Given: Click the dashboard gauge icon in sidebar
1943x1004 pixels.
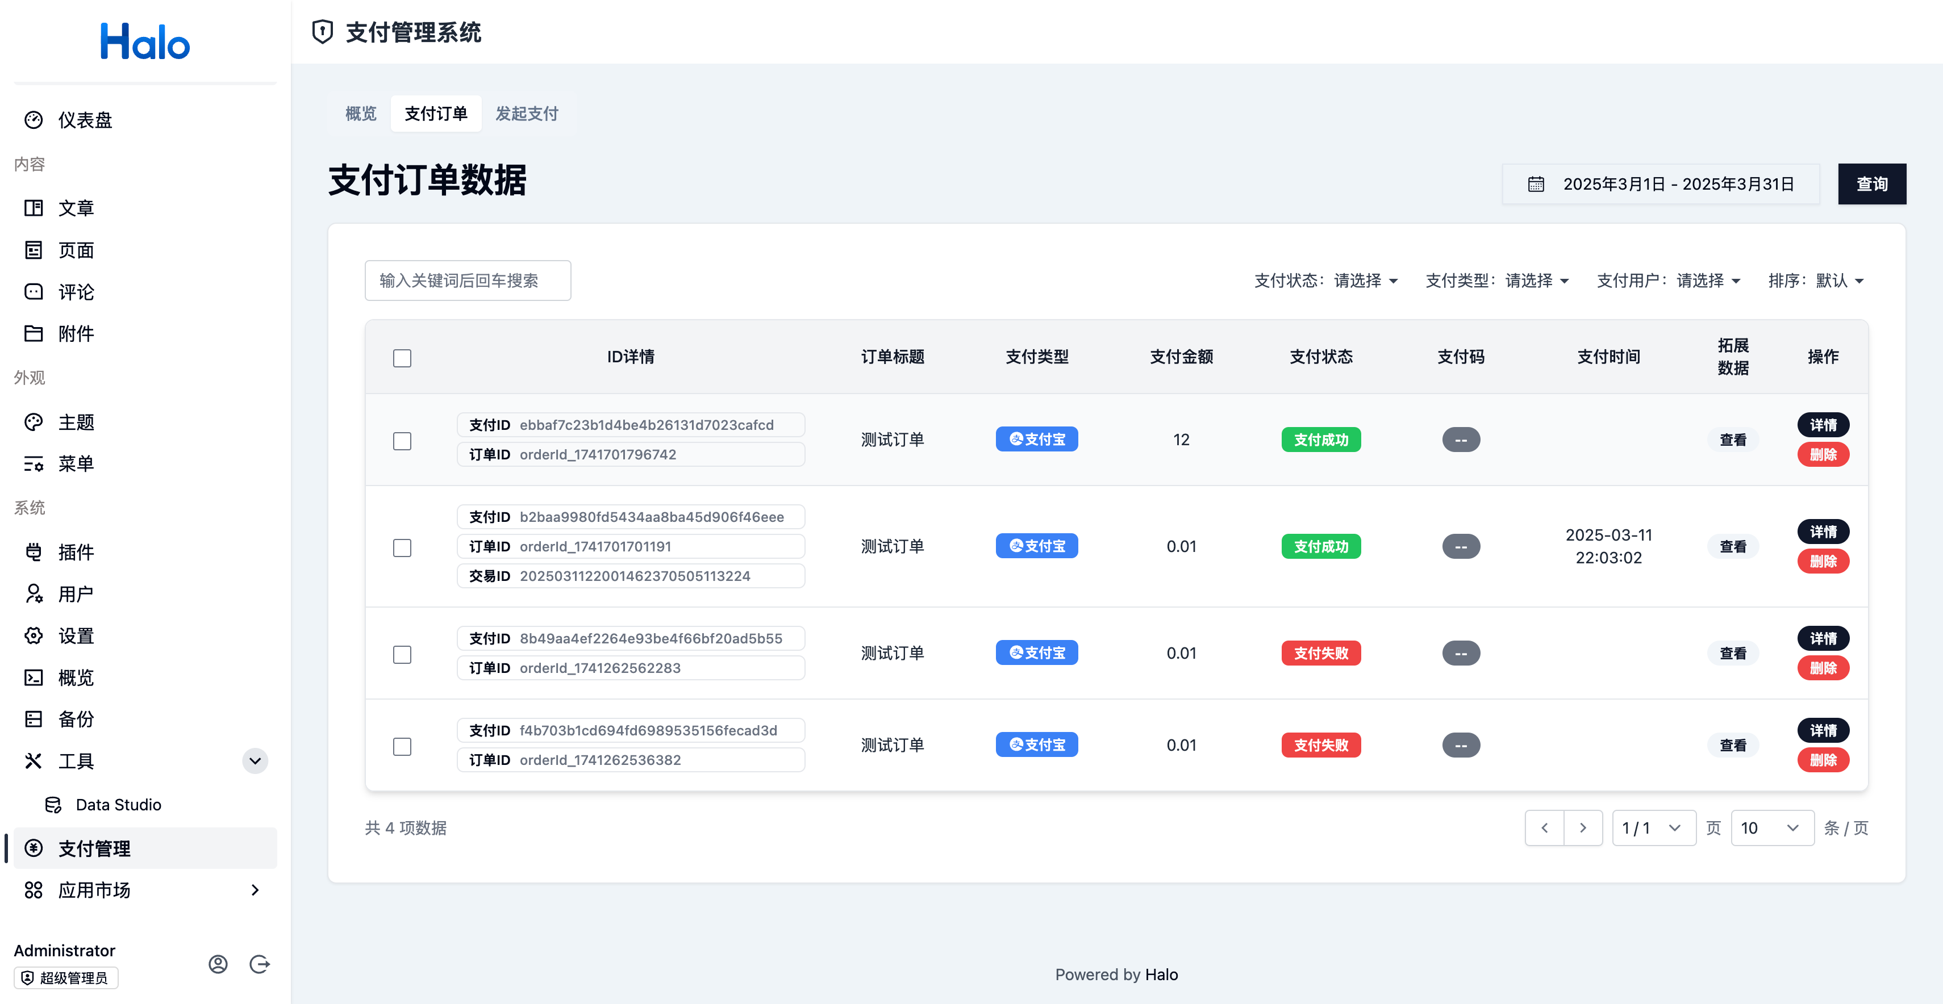Looking at the screenshot, I should [x=33, y=120].
